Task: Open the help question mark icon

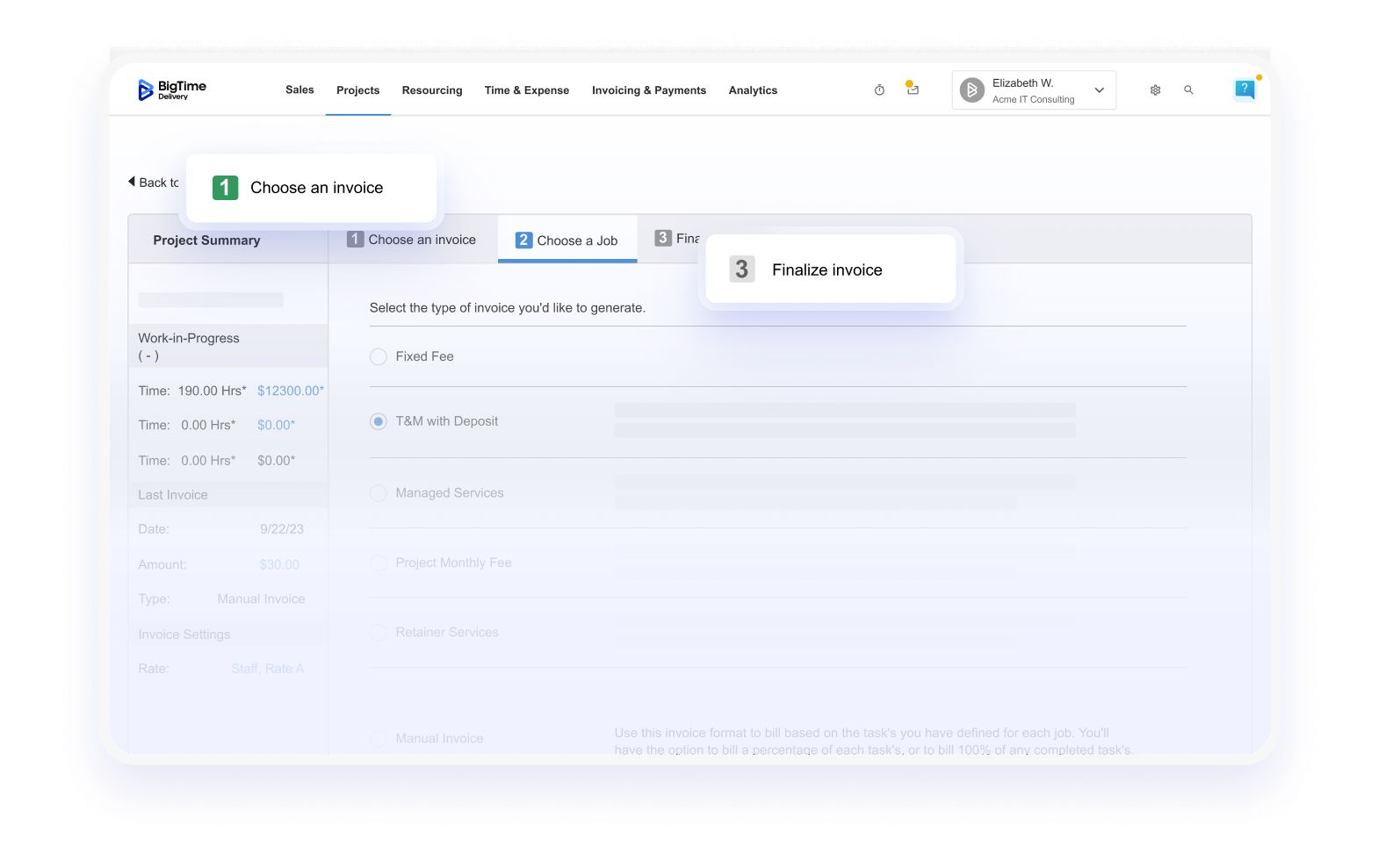Action: pos(1244,89)
